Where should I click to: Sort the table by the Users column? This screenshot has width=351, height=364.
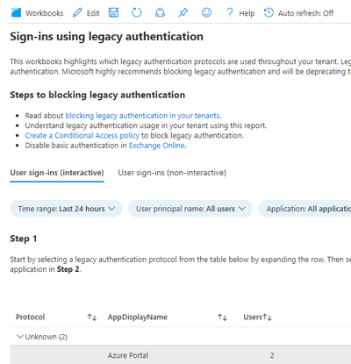pyautogui.click(x=268, y=318)
